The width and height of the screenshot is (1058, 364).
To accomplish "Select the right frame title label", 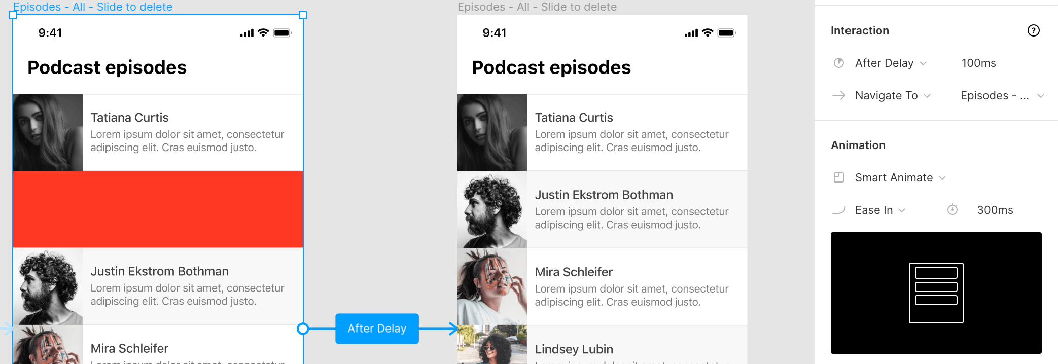I will click(x=537, y=7).
